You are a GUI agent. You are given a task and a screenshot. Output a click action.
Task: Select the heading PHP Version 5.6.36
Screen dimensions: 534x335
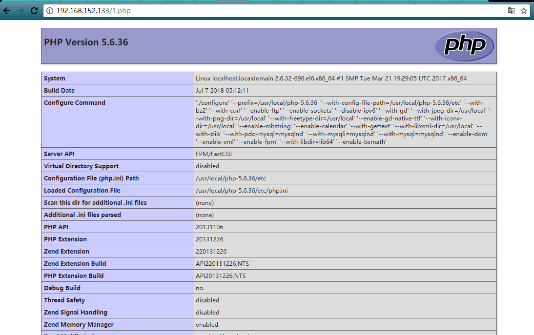point(86,42)
